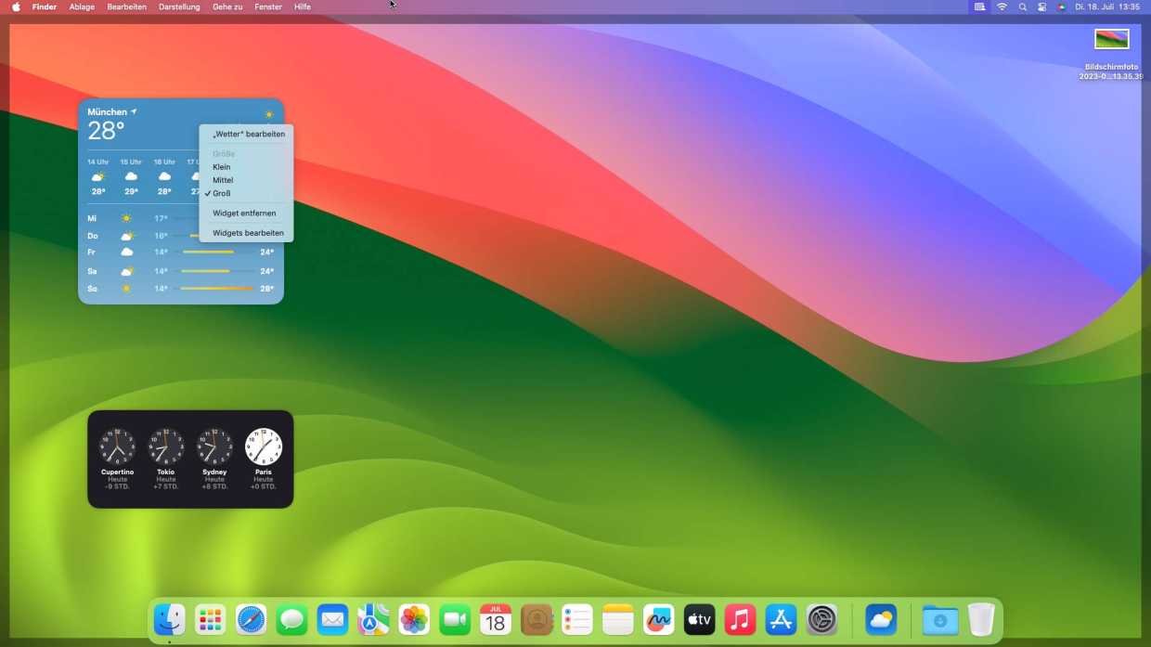Launch the App Store

(x=781, y=619)
